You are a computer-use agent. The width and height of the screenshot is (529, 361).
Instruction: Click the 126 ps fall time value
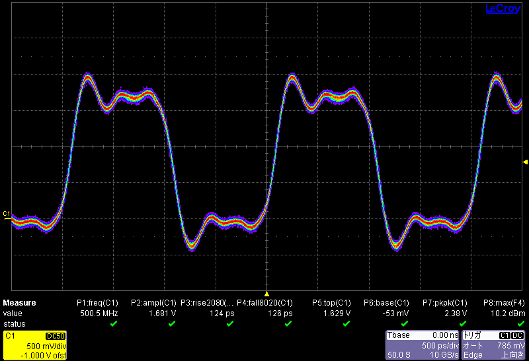pos(280,313)
